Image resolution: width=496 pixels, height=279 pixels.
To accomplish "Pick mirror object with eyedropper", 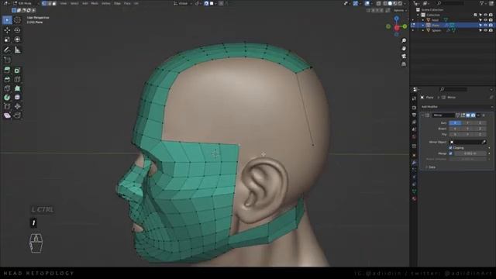I will pyautogui.click(x=484, y=142).
